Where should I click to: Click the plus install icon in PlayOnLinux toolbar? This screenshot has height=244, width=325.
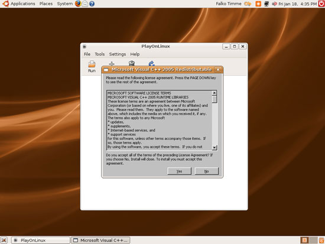(112, 63)
